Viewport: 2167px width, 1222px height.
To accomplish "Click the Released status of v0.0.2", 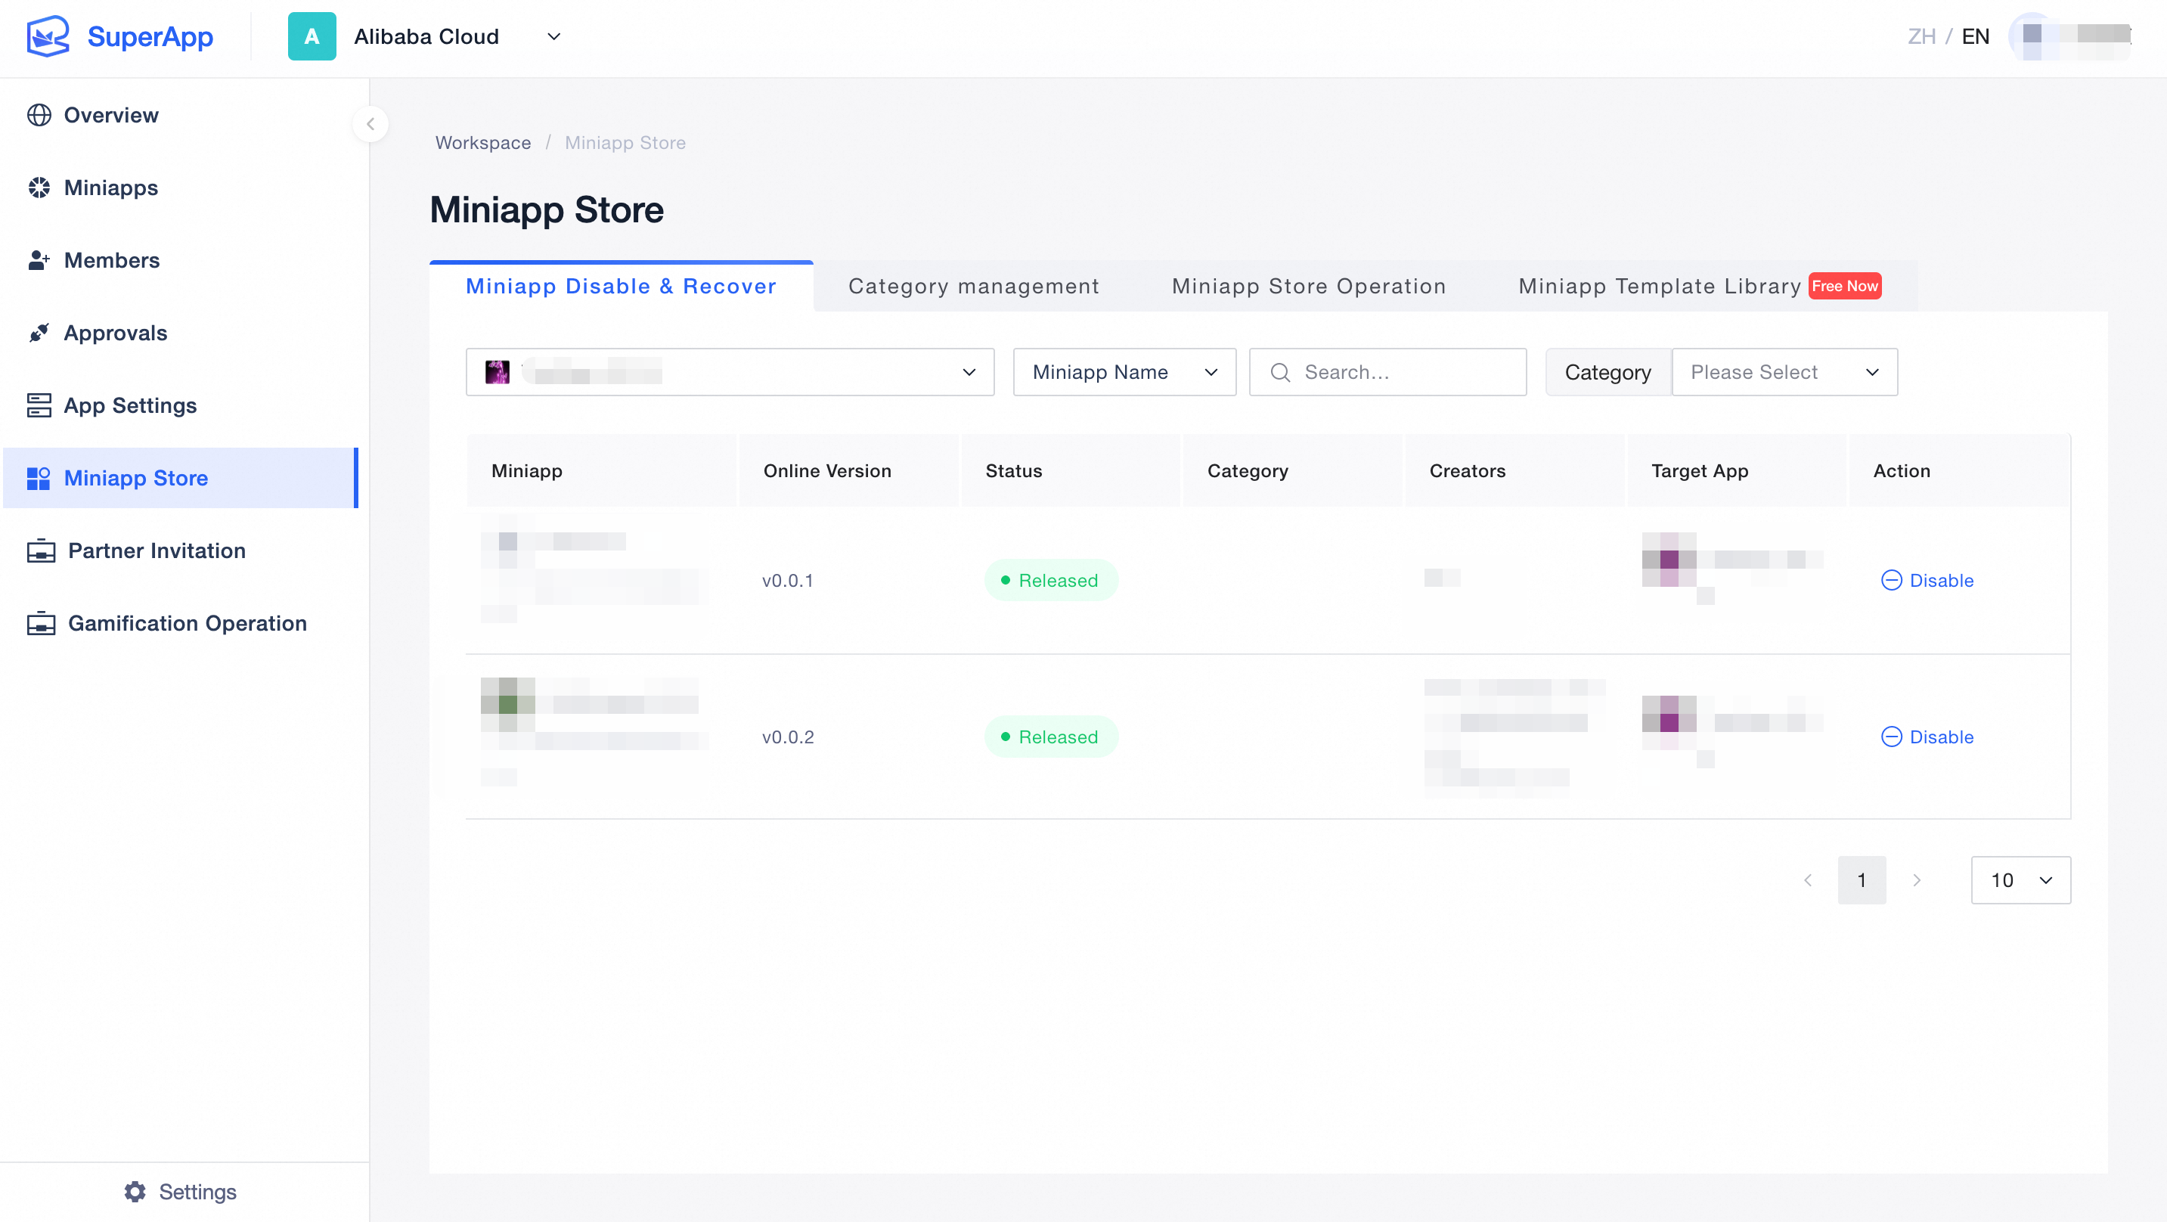I will point(1051,737).
